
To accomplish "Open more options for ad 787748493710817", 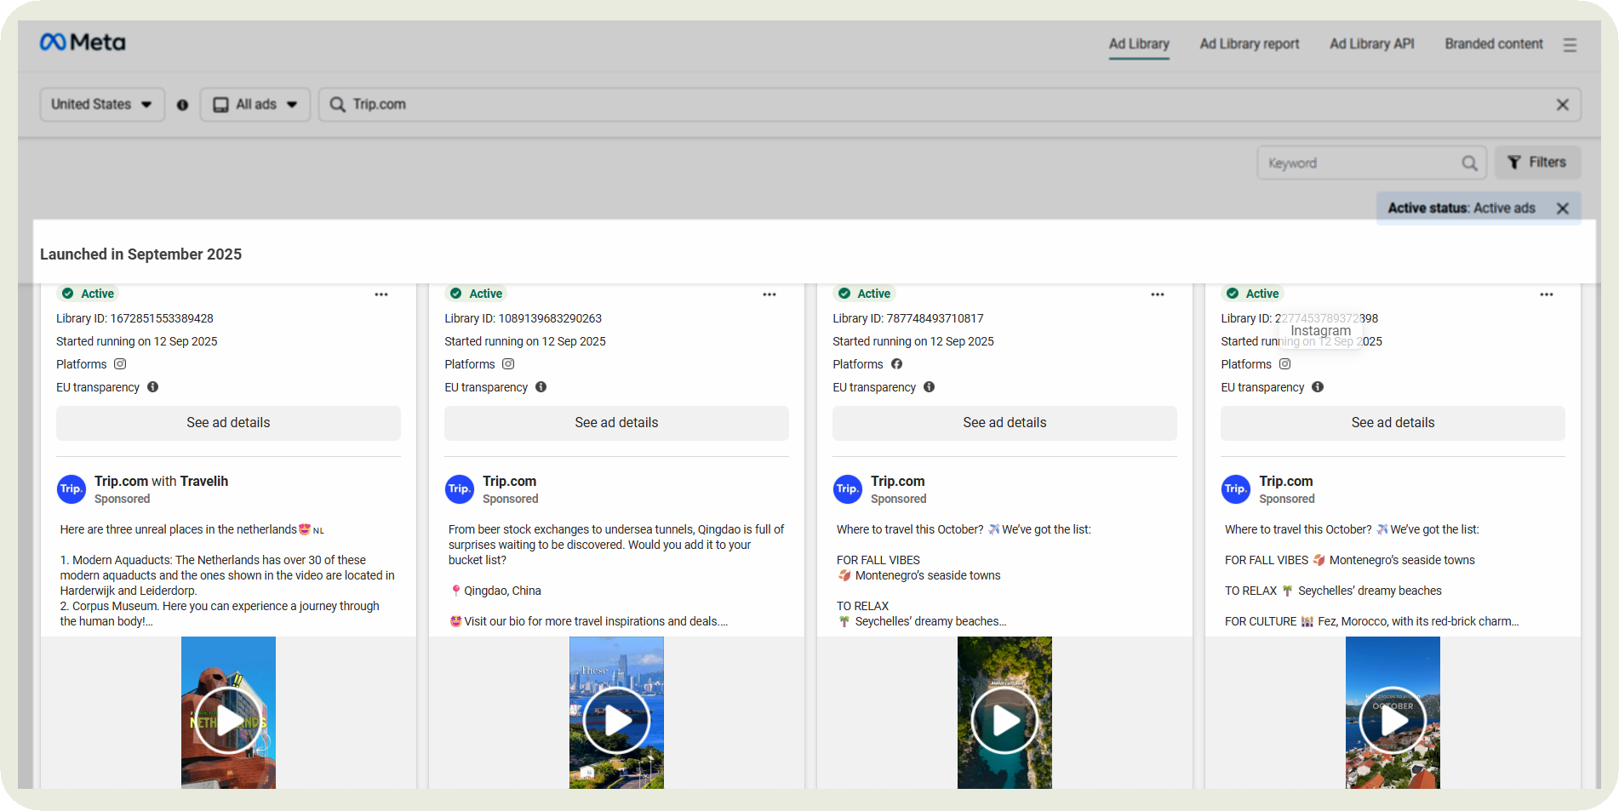I will coord(1158,294).
